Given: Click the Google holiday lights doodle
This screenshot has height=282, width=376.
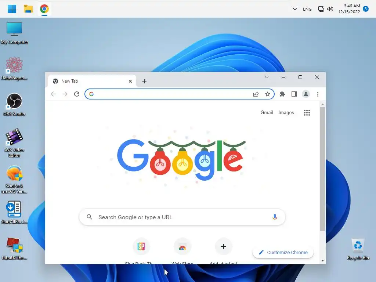Looking at the screenshot, I should pos(181,159).
